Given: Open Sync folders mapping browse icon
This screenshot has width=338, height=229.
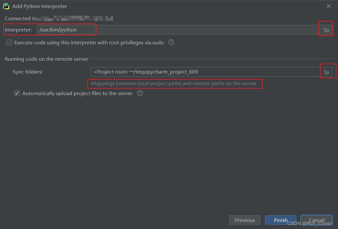Looking at the screenshot, I should click(327, 72).
